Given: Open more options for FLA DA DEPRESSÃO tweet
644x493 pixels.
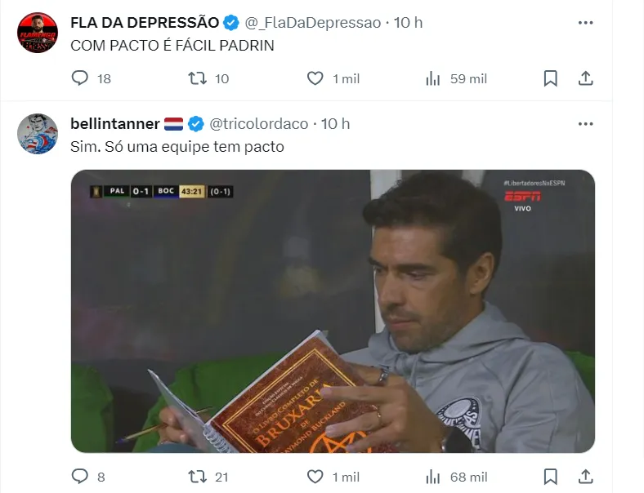Looking at the screenshot, I should (x=585, y=23).
